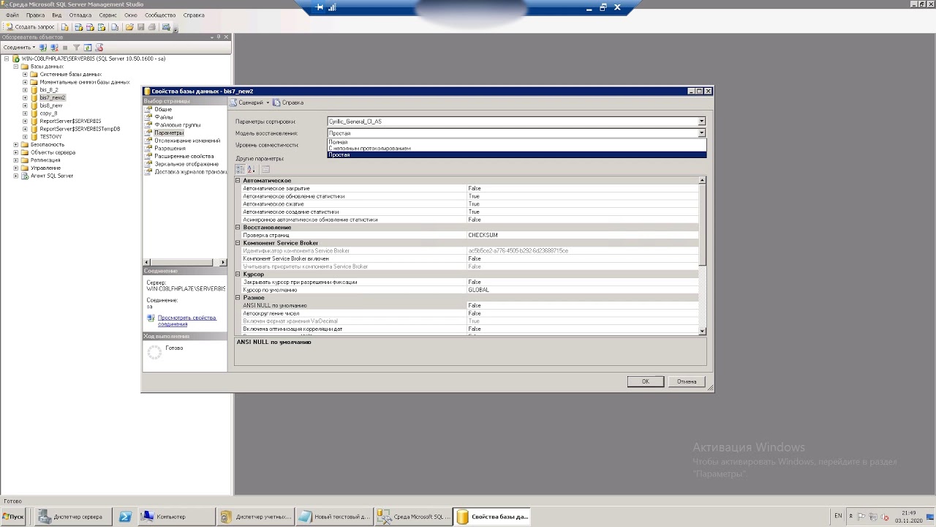936x527 pixels.
Task: Open the Правка menu
Action: tap(35, 15)
